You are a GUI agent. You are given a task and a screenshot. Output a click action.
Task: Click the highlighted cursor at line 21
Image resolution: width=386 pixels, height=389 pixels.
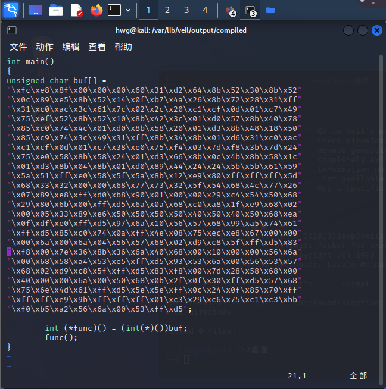(x=9, y=252)
